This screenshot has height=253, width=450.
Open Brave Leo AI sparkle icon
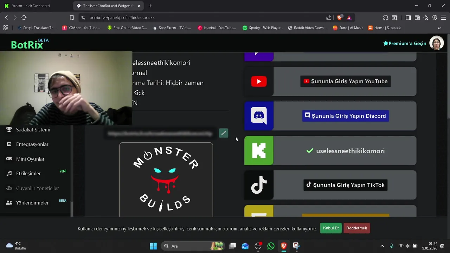(426, 18)
